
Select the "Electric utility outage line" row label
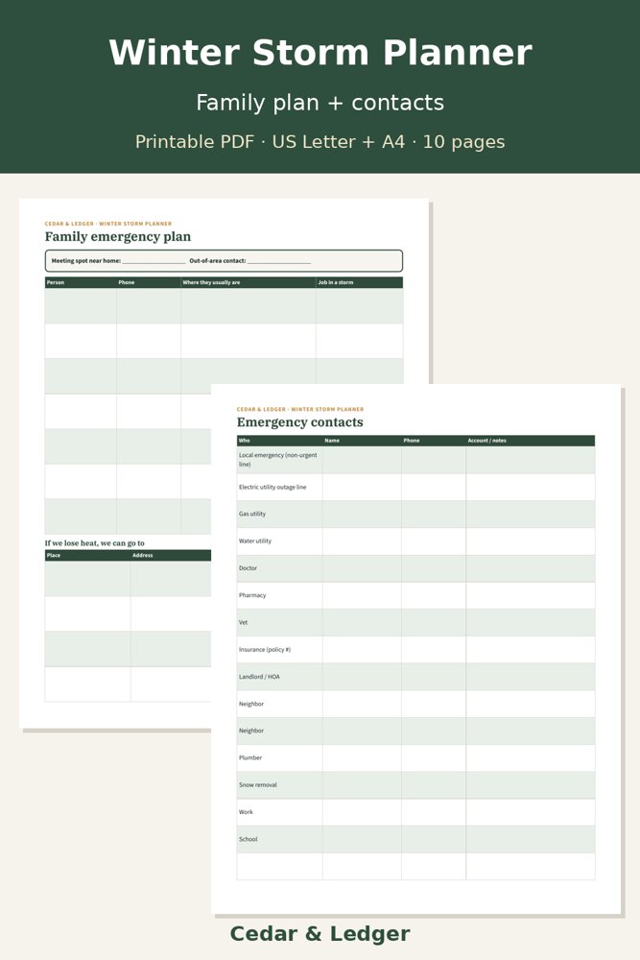click(273, 488)
